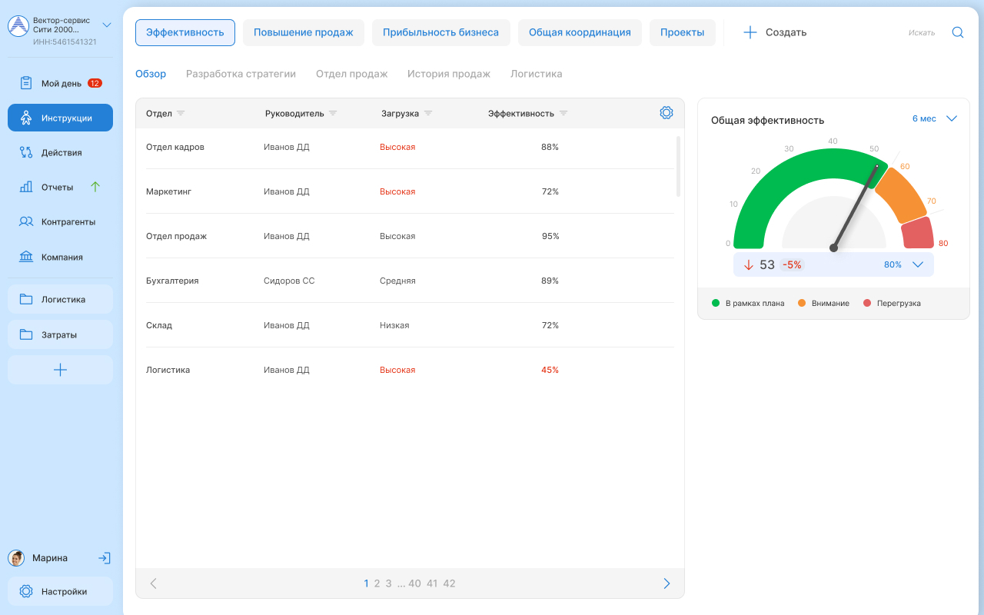Filter the Отдел column
Image resolution: width=984 pixels, height=615 pixels.
181,113
